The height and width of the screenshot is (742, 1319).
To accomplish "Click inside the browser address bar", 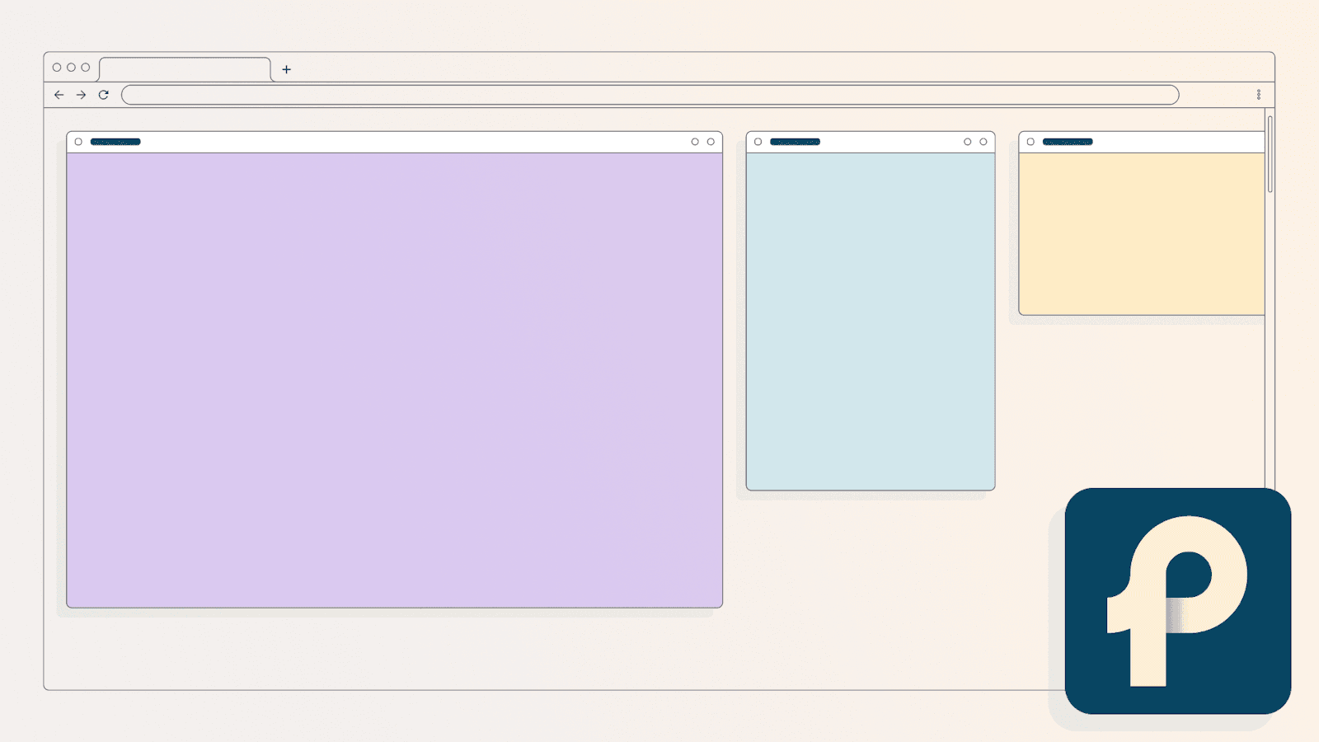I will point(651,95).
